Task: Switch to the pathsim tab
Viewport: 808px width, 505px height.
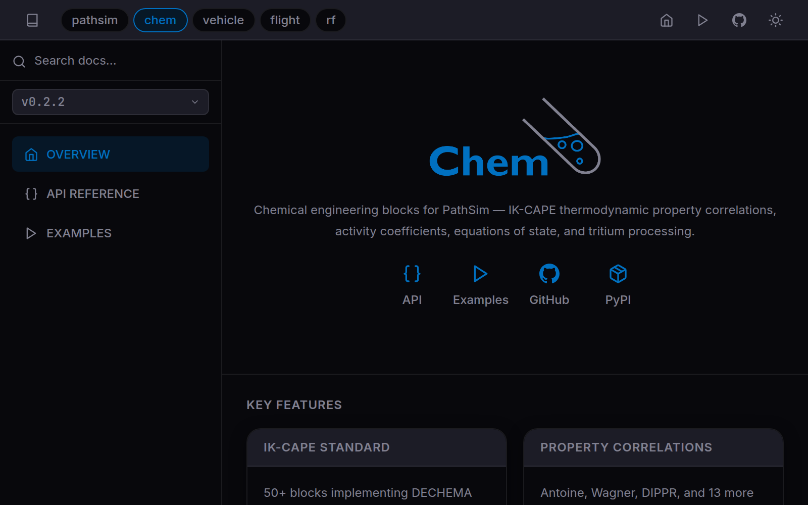Action: [94, 20]
